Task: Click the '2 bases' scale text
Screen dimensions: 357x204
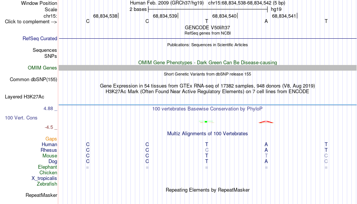Action: [x=138, y=9]
